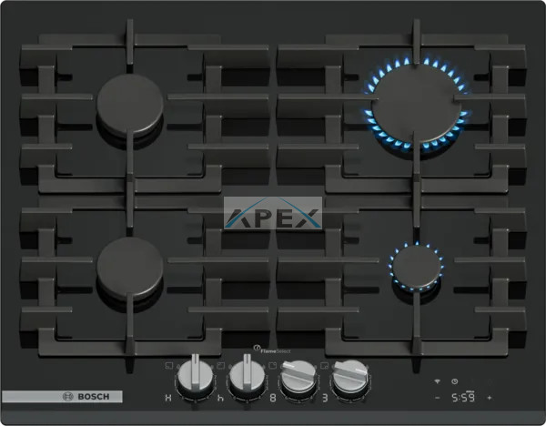Click the lit small burner bottom right
The image size is (546, 426).
pos(415,265)
